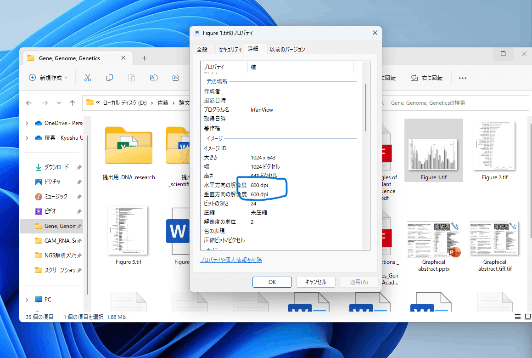Select ビデオ in the navigation pane
The image size is (532, 358).
click(46, 211)
